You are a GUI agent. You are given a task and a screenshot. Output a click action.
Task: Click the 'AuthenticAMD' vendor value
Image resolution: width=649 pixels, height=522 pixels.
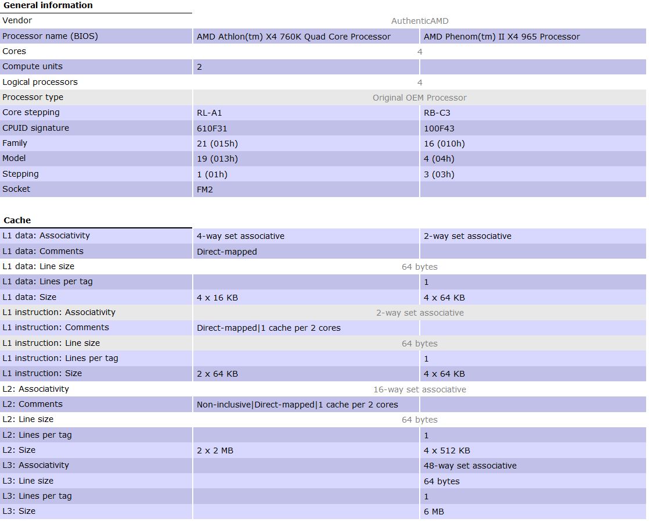coord(419,21)
